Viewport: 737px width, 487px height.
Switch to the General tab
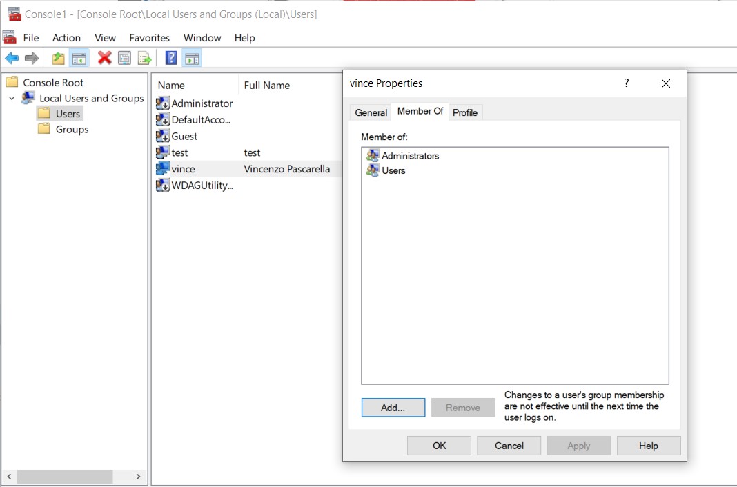371,112
